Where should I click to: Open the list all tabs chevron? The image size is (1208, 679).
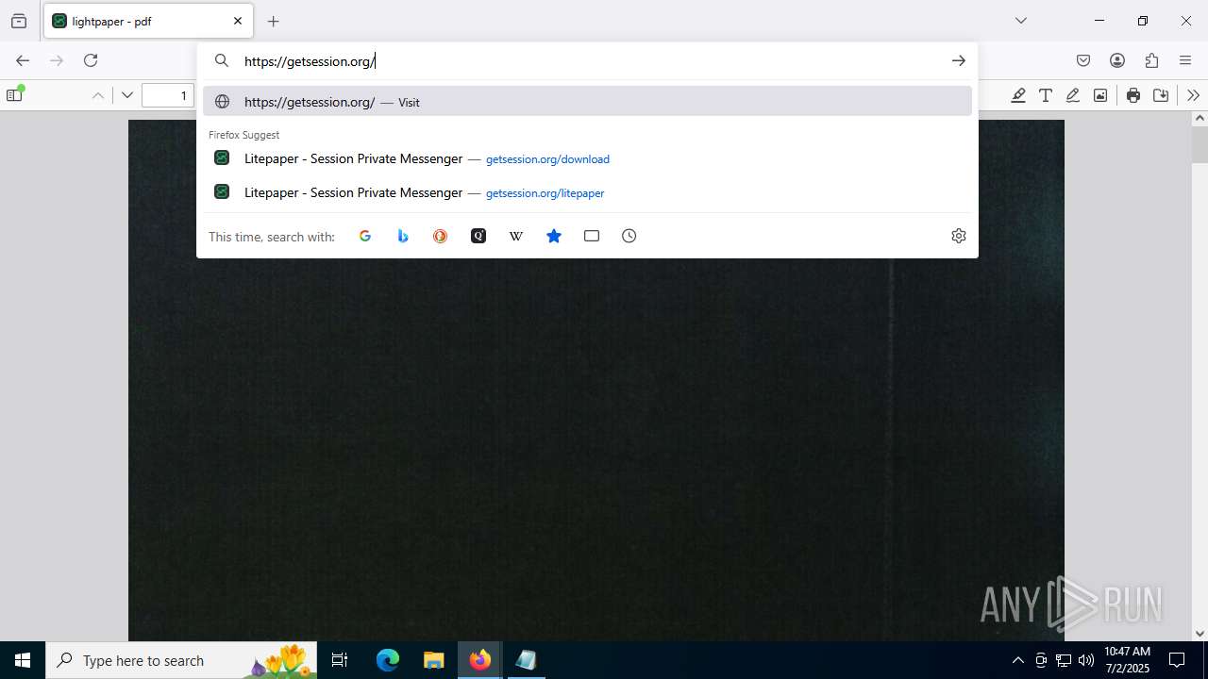[x=1021, y=21]
